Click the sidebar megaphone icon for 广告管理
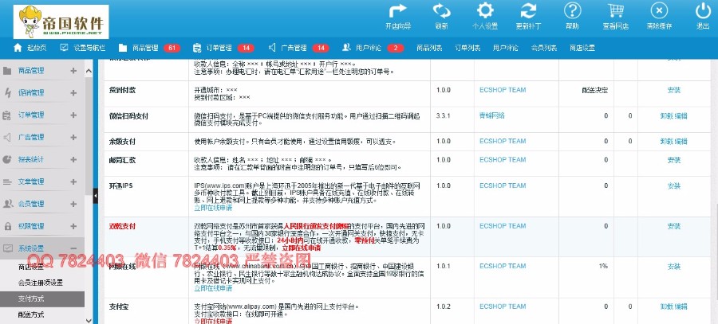The height and width of the screenshot is (324, 718). pyautogui.click(x=7, y=137)
